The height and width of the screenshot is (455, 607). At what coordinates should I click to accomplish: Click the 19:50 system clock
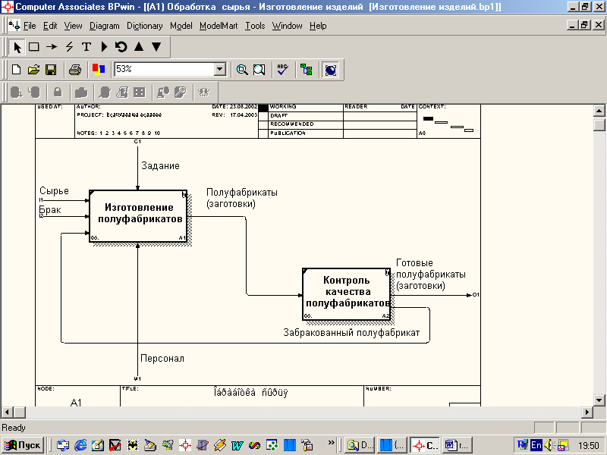(x=589, y=446)
